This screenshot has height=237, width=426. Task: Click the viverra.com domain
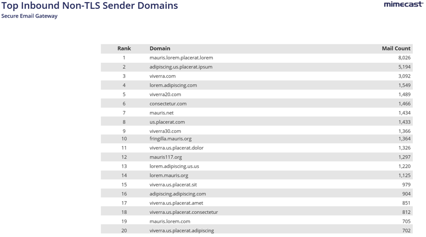coord(162,76)
